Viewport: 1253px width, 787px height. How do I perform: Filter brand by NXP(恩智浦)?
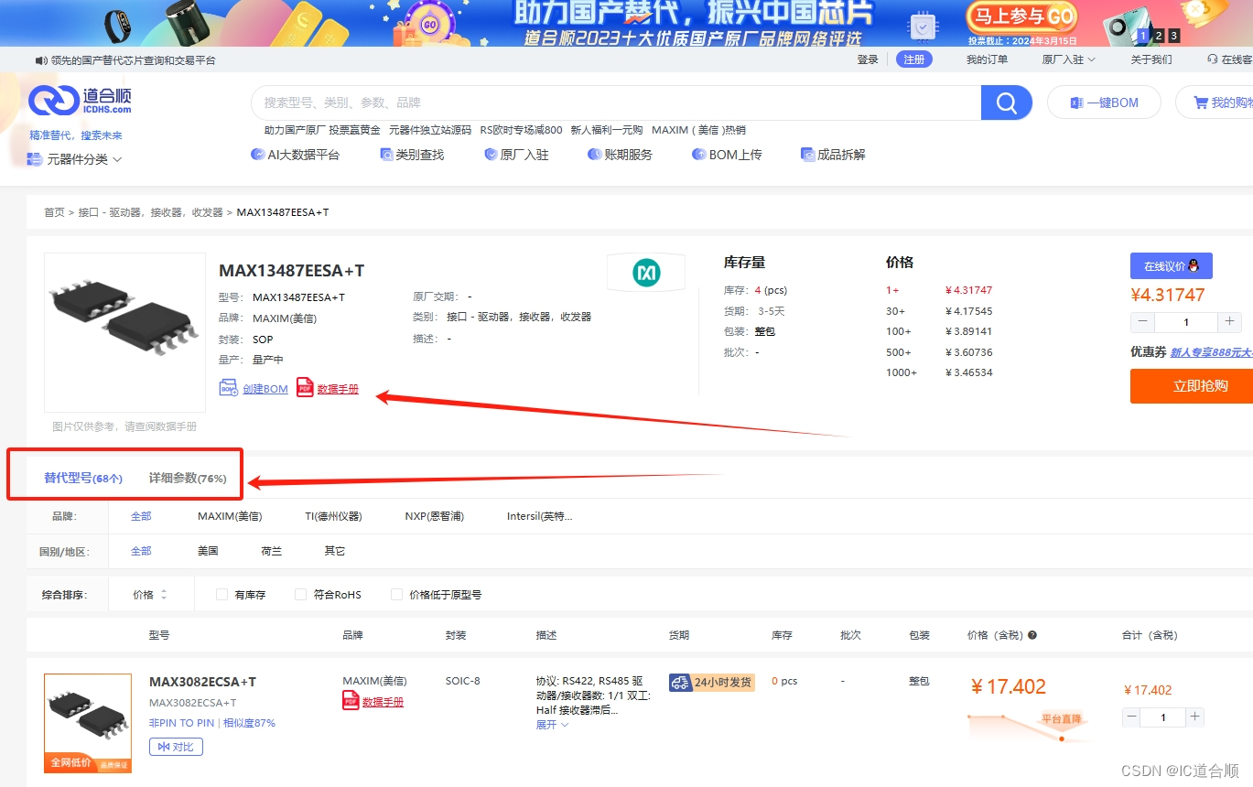[x=434, y=516]
